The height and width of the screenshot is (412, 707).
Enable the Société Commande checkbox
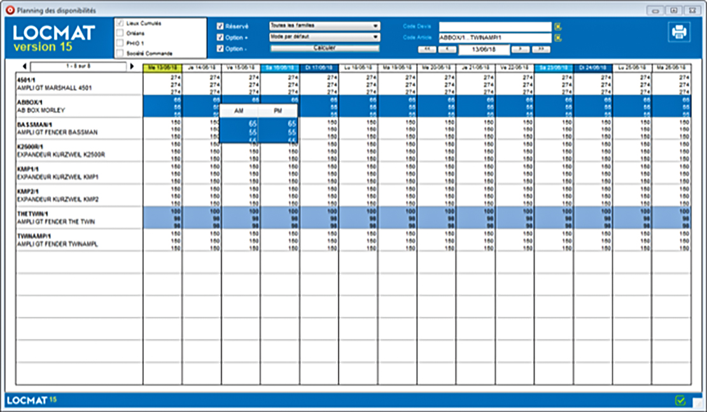tap(120, 53)
